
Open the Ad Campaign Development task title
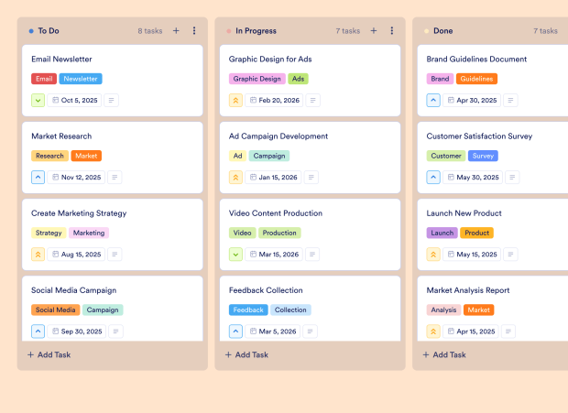pos(278,136)
